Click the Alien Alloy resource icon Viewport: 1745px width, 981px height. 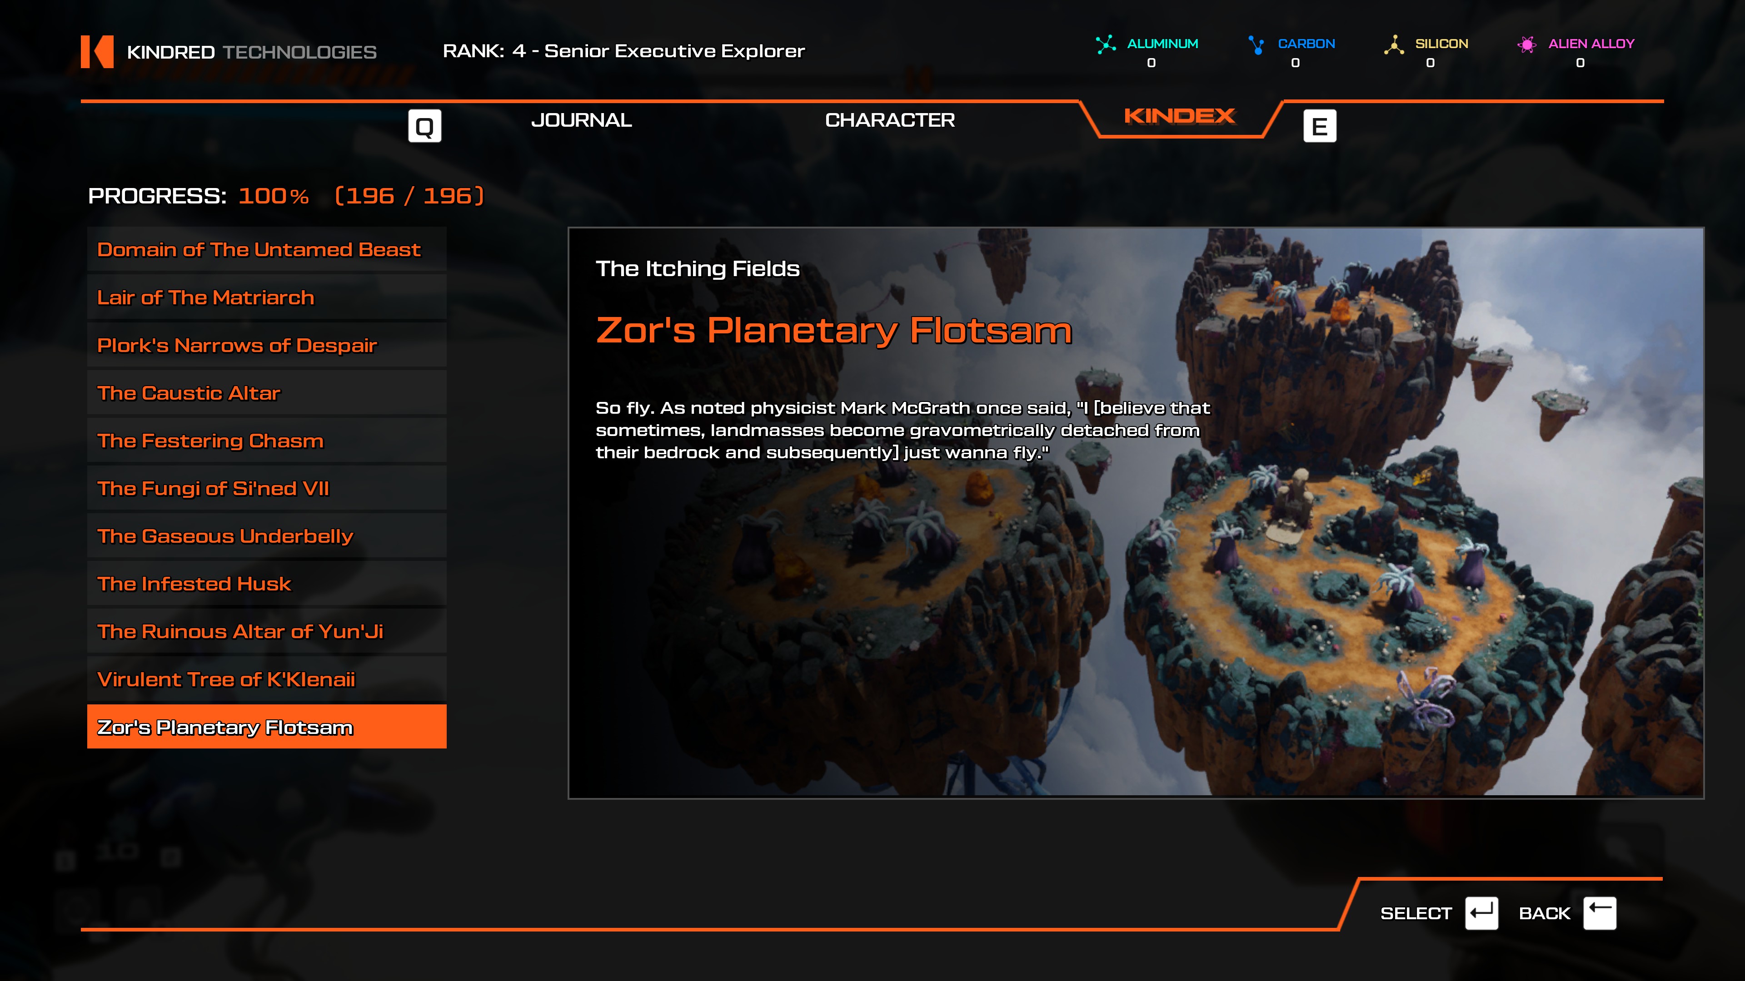coord(1527,45)
